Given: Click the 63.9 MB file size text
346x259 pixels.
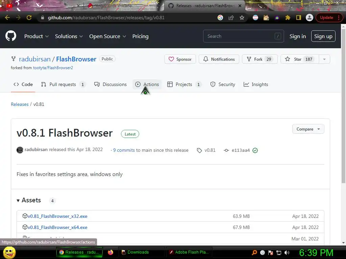Looking at the screenshot, I should 241,216.
